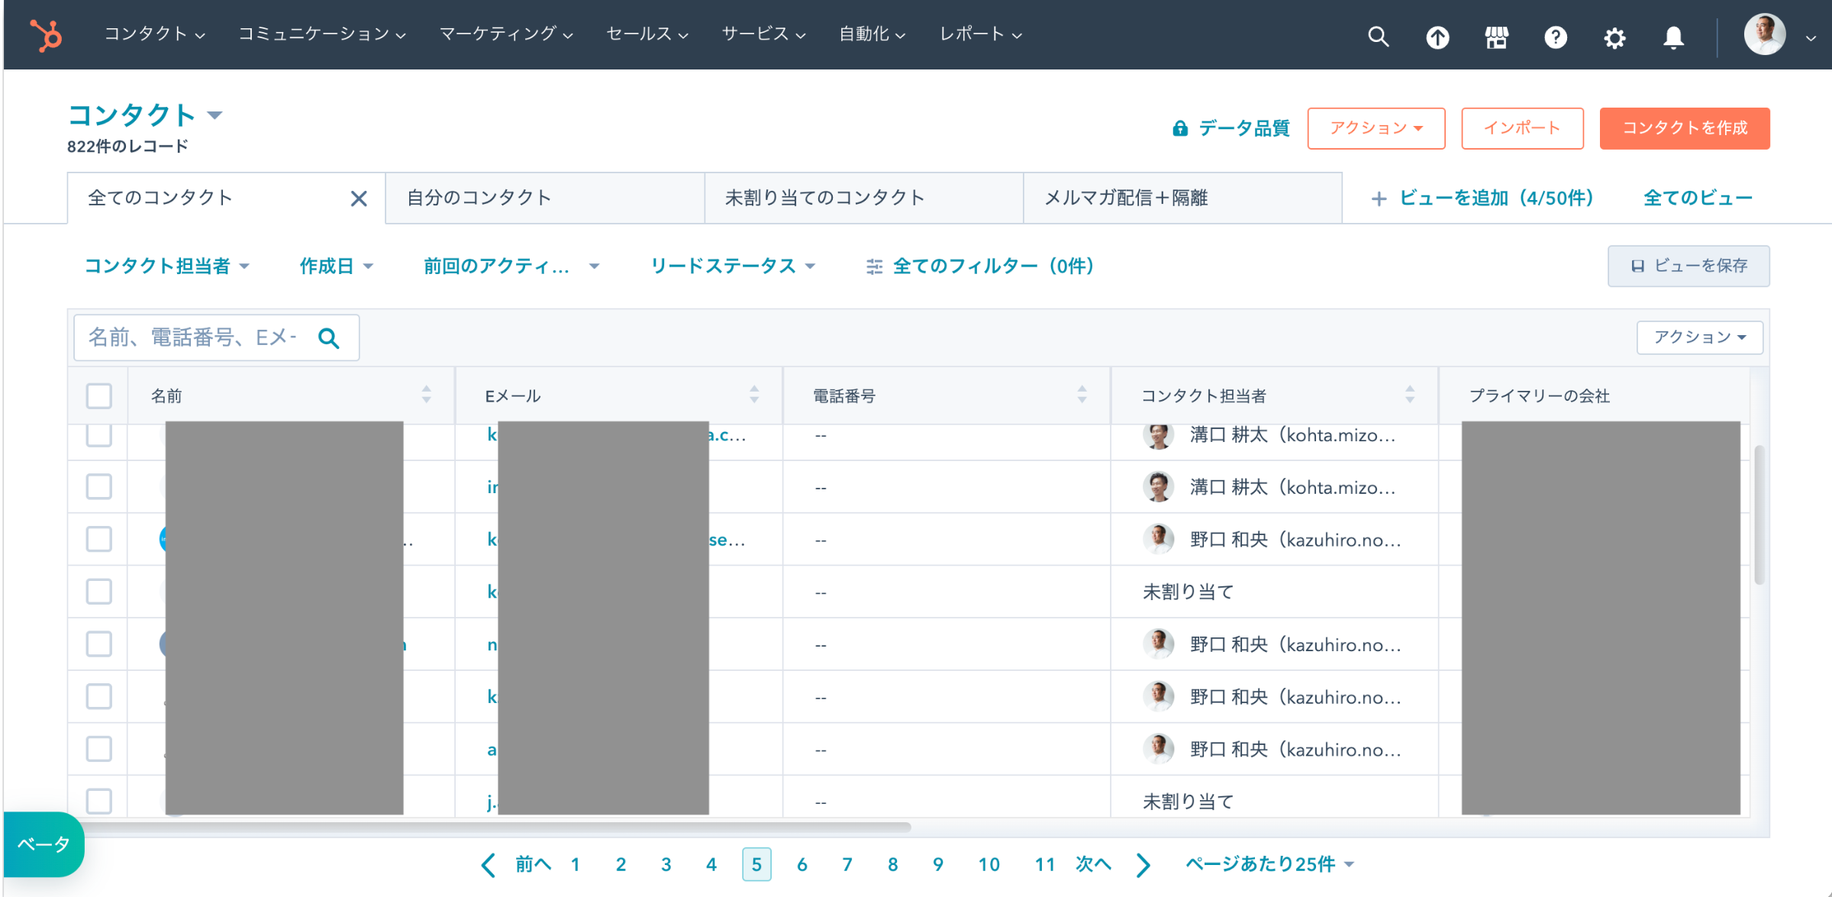Switch to the 未割り当てのコンタクト tab
The width and height of the screenshot is (1832, 897).
point(824,198)
